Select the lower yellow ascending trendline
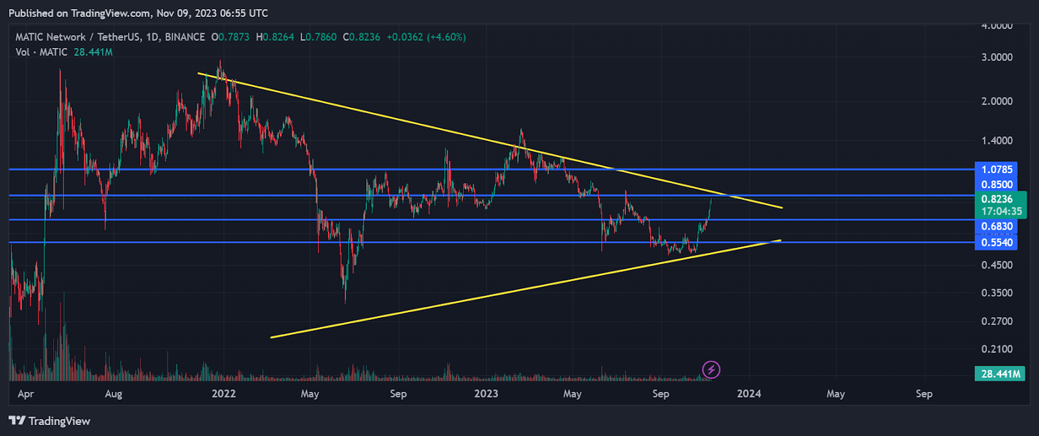 point(526,289)
